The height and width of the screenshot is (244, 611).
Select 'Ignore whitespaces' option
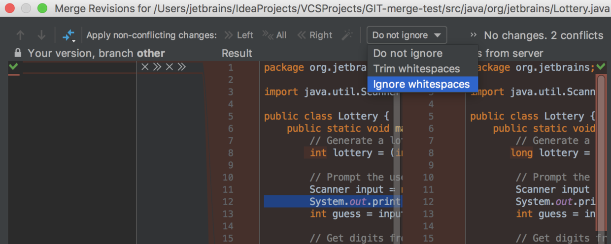pos(422,84)
